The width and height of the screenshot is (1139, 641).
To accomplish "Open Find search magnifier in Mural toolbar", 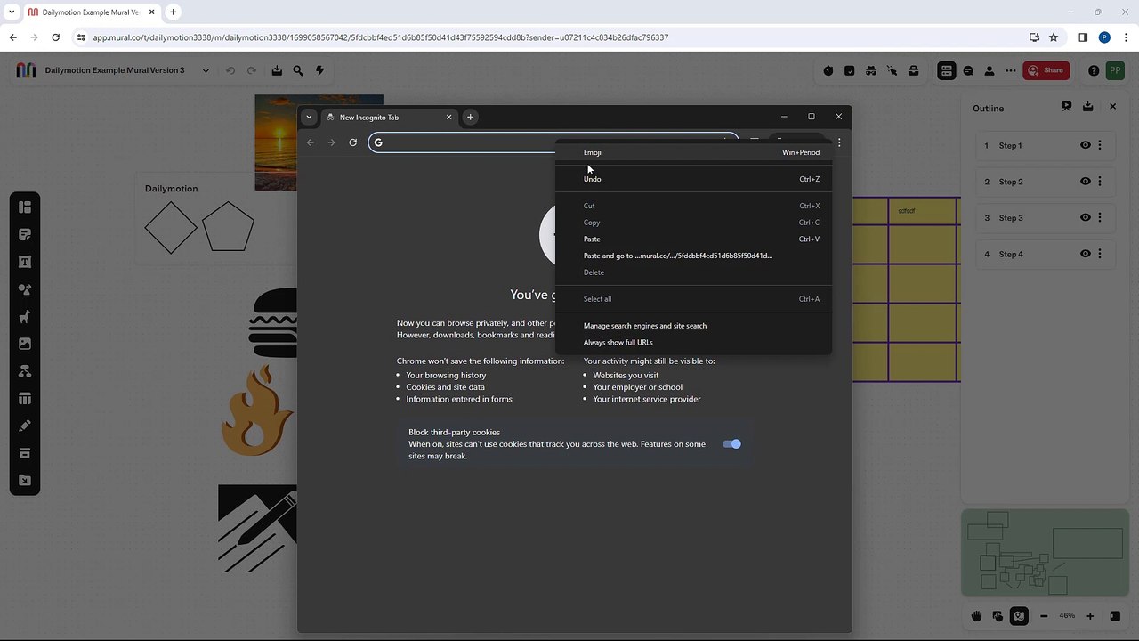I will tap(298, 70).
